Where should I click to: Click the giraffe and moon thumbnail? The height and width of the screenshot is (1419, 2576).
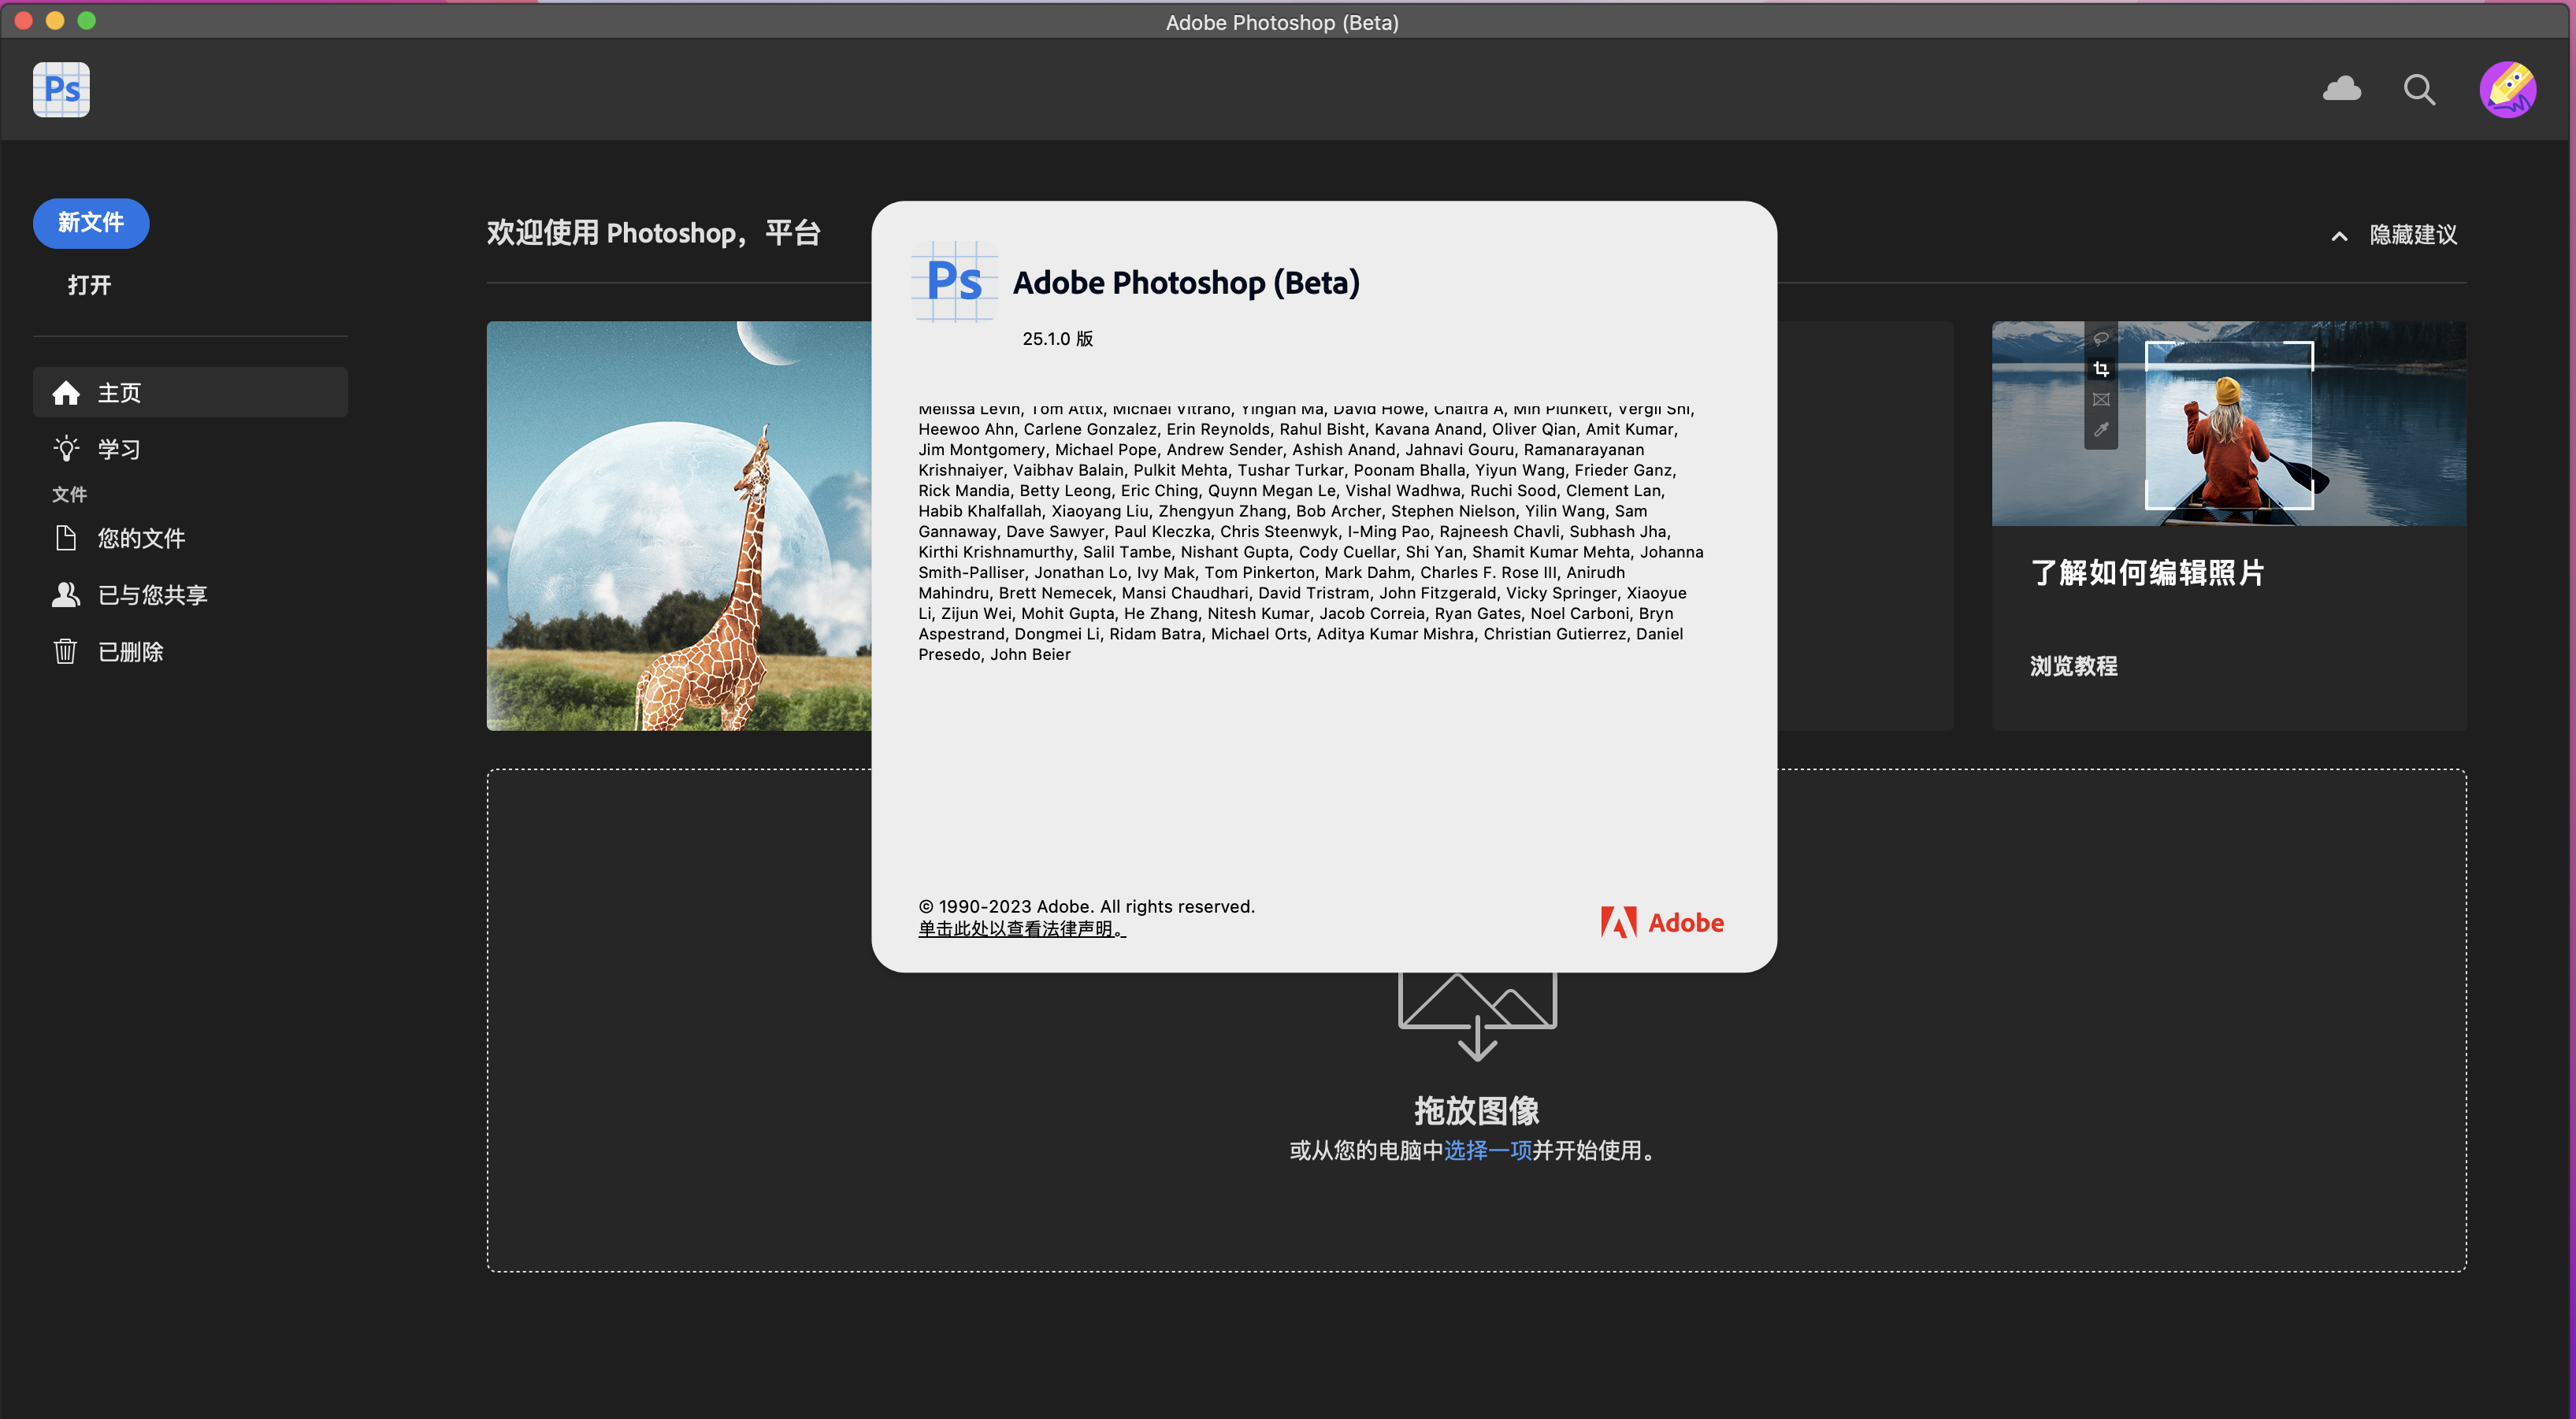point(678,526)
